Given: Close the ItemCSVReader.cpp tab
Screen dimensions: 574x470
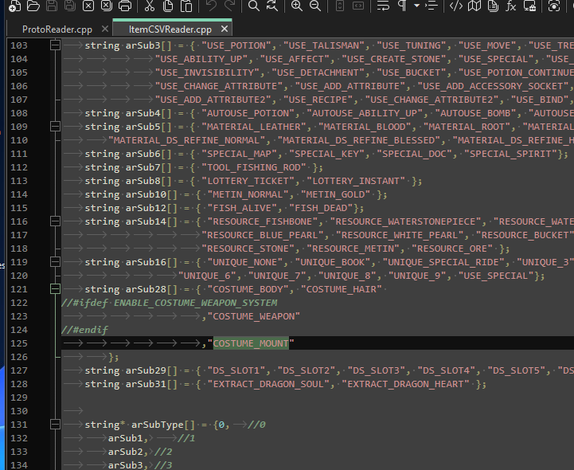Looking at the screenshot, I should coord(225,29).
